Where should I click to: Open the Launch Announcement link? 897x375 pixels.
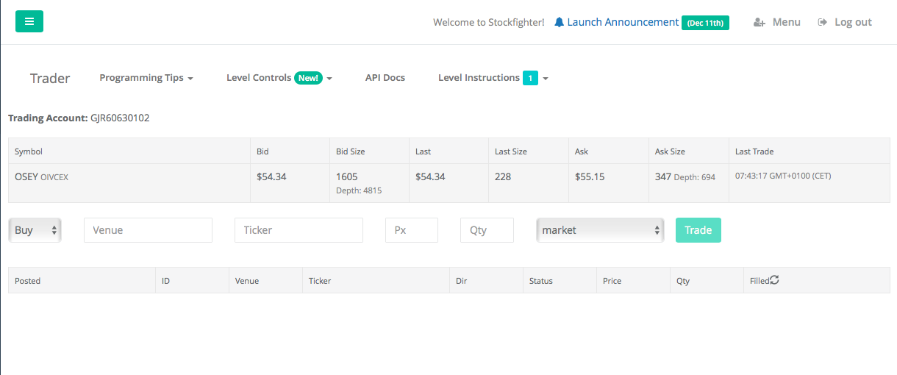623,22
